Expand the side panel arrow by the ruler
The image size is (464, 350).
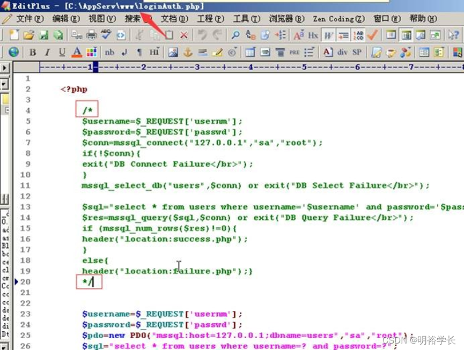4,68
